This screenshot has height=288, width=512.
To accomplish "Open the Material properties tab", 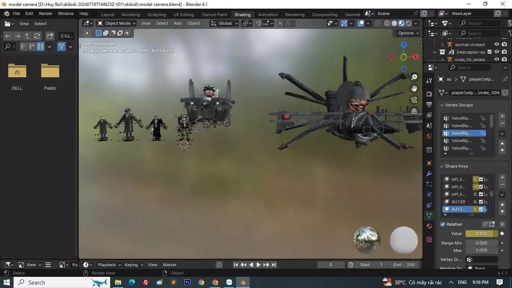I will tap(429, 226).
